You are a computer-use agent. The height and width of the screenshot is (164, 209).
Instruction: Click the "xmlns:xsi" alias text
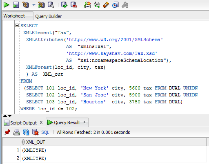coord(93,46)
